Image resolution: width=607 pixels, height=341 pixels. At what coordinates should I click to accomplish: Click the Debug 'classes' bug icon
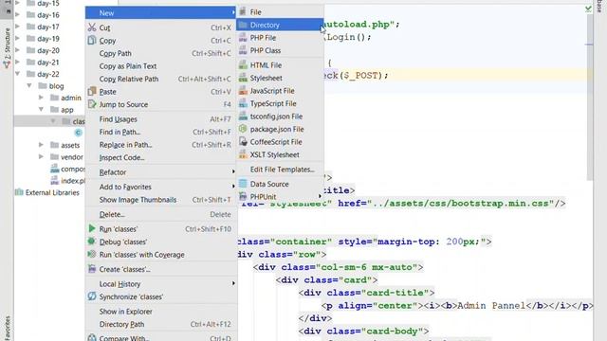(92, 242)
